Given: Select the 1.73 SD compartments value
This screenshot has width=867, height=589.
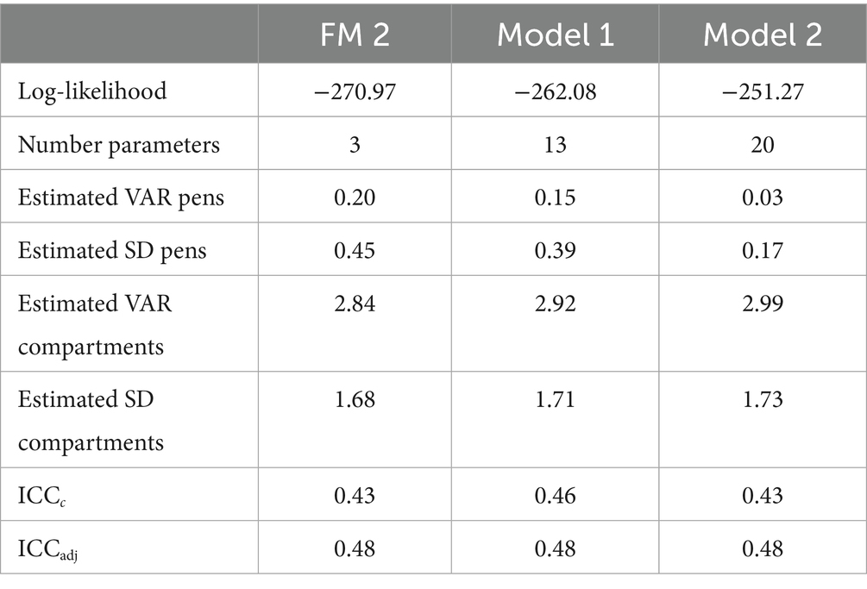Looking at the screenshot, I should click(763, 399).
